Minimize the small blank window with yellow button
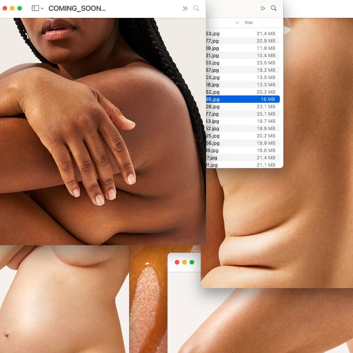 184,262
